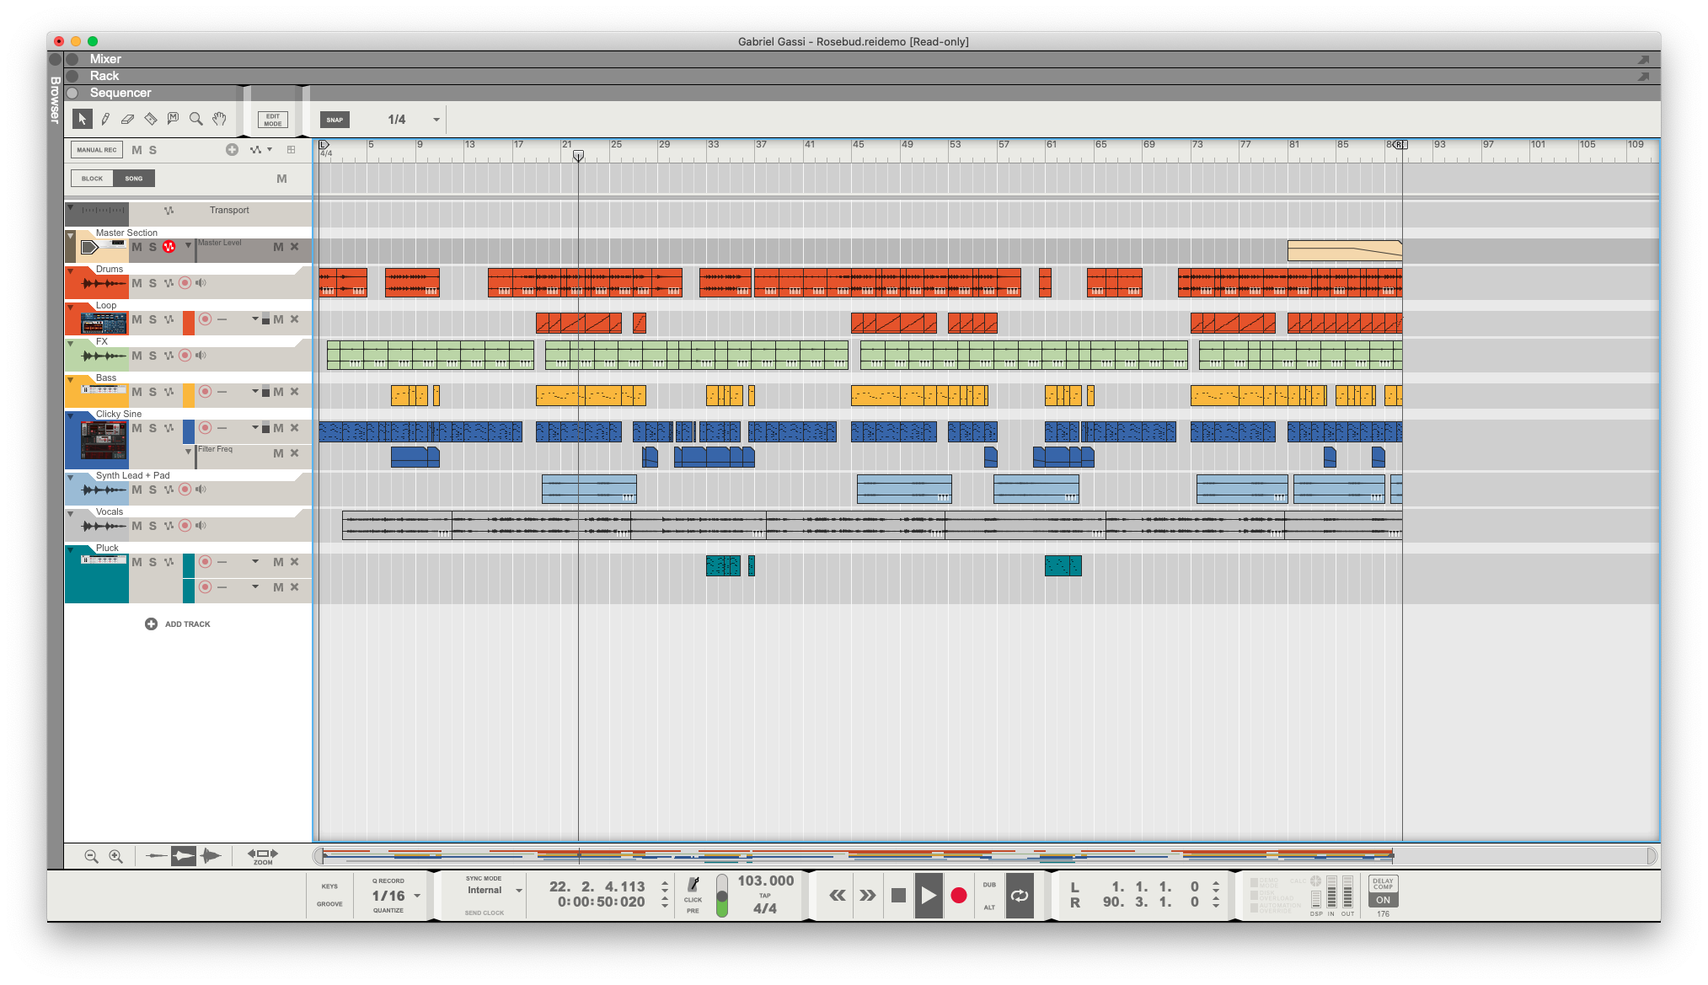Click the click level slider
The width and height of the screenshot is (1708, 985).
[x=722, y=896]
